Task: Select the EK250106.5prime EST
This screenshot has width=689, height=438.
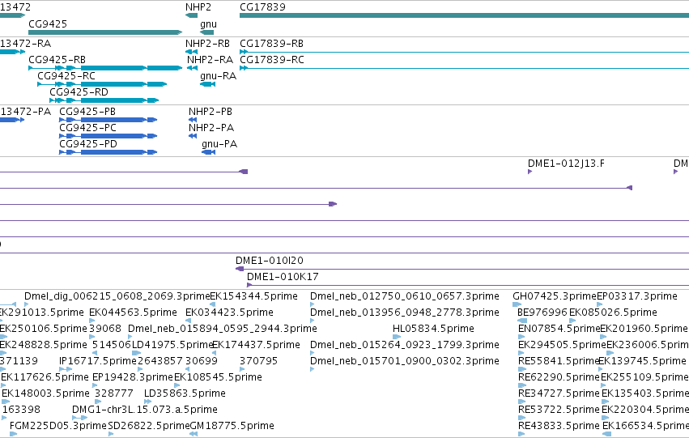Action: point(44,329)
